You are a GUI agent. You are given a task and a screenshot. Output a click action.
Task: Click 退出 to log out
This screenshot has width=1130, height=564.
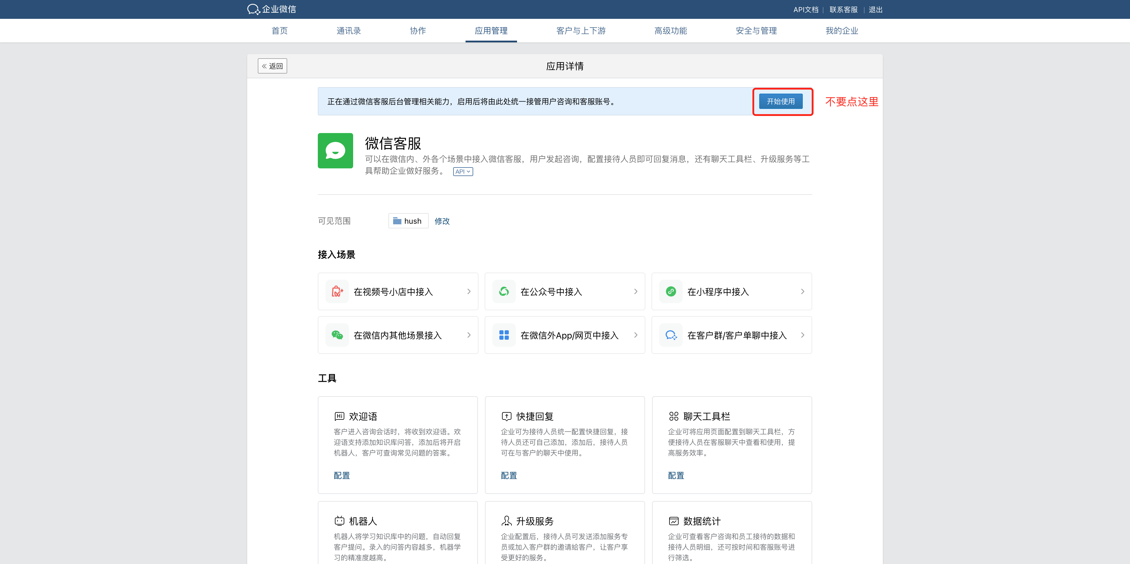point(875,9)
